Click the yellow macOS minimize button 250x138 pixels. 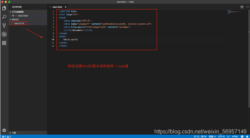click(x=6, y=2)
